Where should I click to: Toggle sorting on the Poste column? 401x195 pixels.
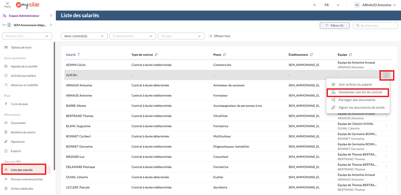pos(224,55)
